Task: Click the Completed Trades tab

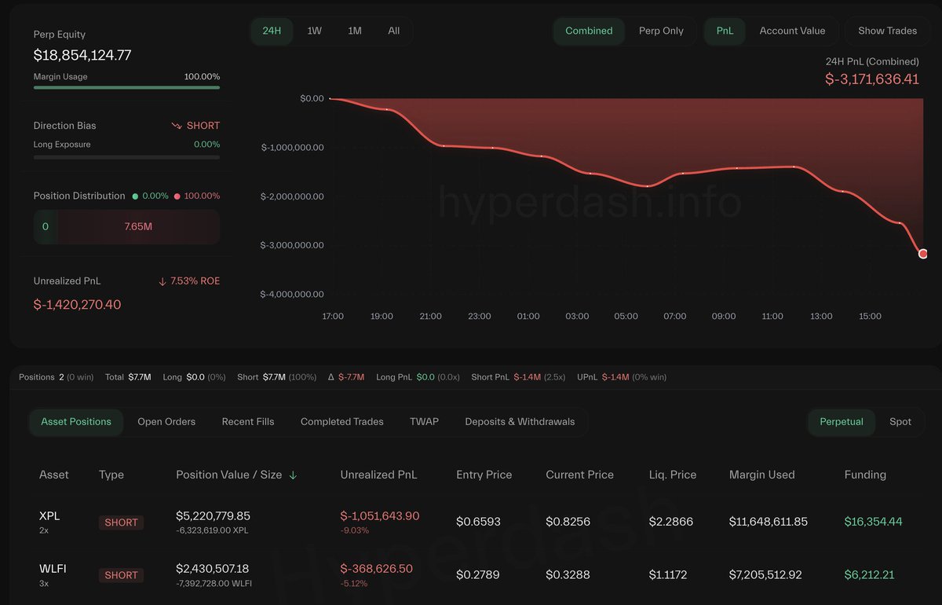Action: click(342, 422)
